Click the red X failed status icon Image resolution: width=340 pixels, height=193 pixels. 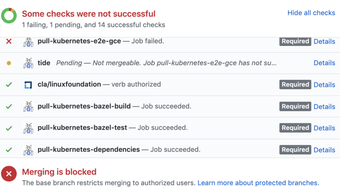(9, 42)
